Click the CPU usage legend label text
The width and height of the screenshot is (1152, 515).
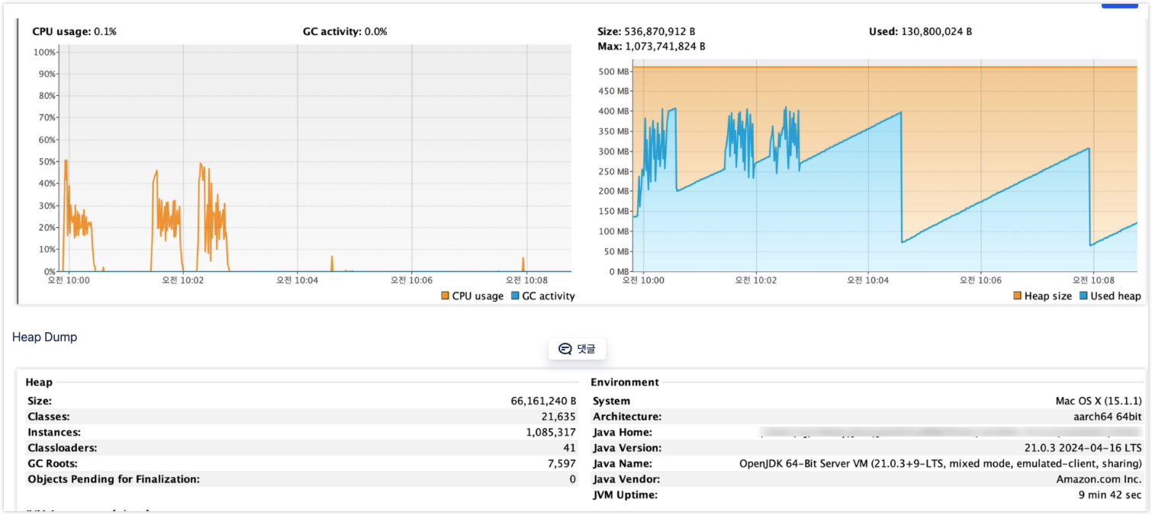[x=478, y=296]
